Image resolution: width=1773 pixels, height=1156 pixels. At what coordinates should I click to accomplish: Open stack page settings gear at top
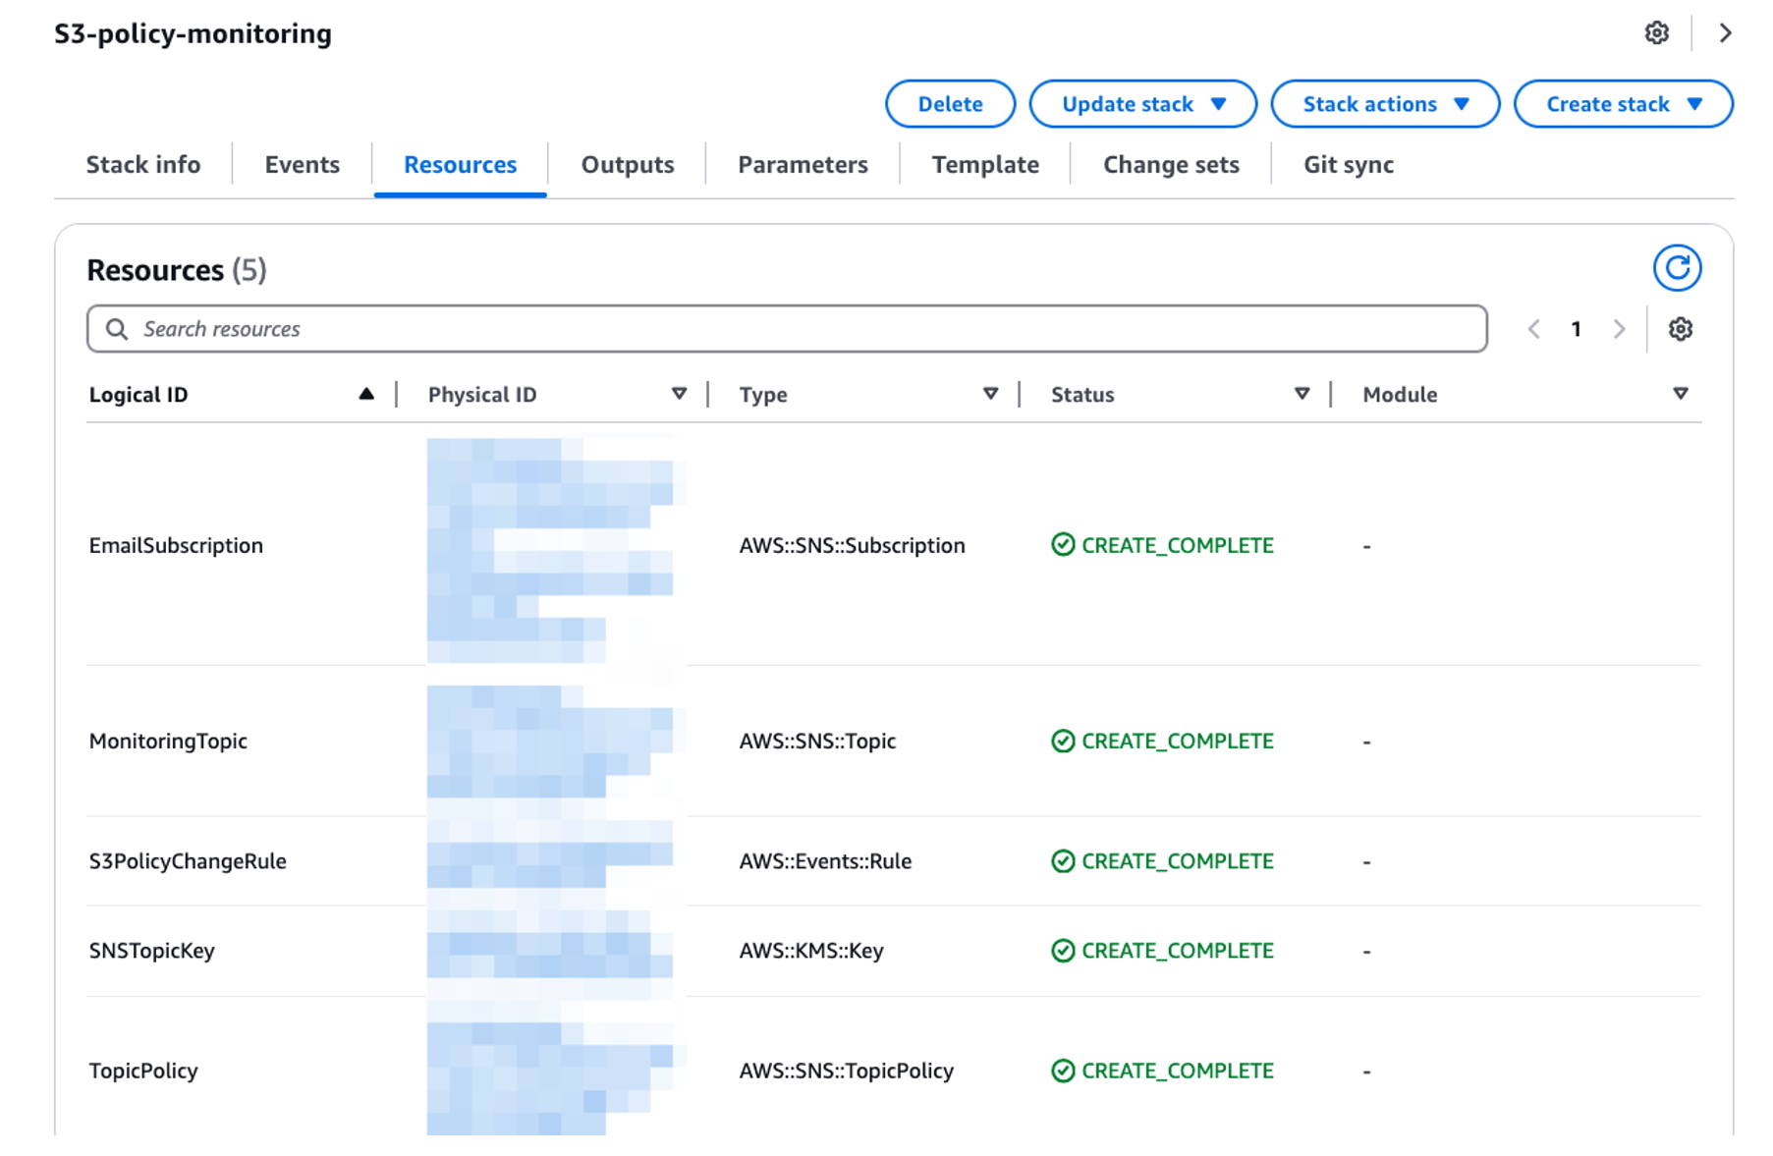coord(1656,33)
